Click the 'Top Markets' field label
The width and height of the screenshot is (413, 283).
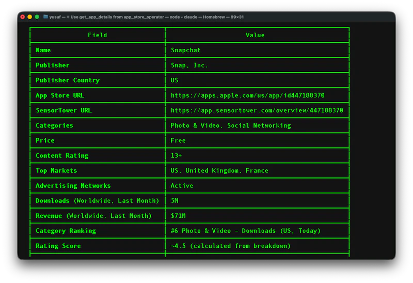point(56,171)
